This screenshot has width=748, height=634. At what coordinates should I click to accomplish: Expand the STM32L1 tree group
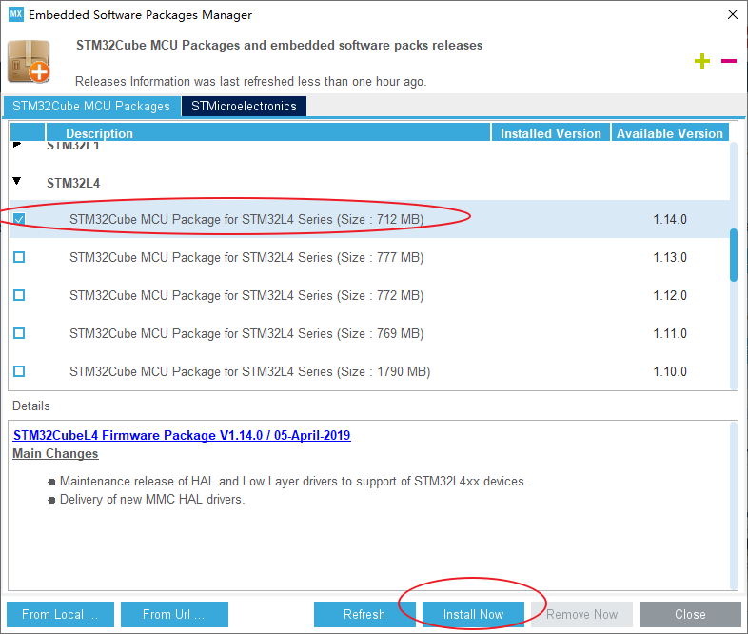[x=18, y=146]
